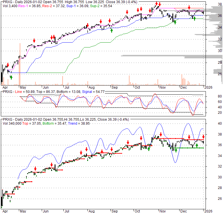This screenshot has height=213, width=223.
Task: Click the mid-May red arrow on bottom trend chart
Action: pyautogui.click(x=35, y=169)
